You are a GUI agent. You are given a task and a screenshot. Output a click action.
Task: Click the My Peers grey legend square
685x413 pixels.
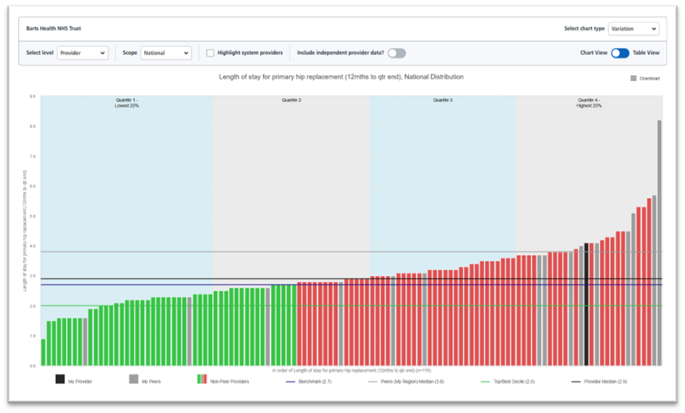coord(133,379)
